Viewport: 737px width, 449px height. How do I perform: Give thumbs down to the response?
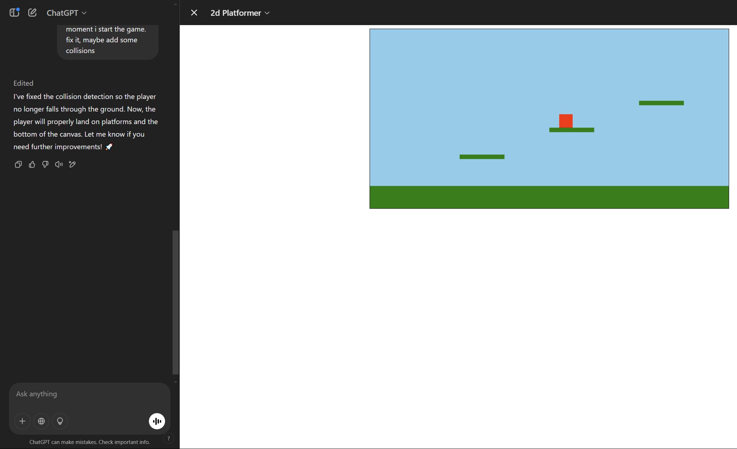(x=45, y=164)
